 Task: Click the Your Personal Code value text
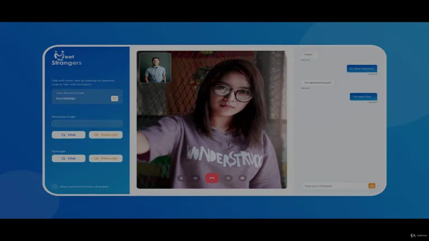[x=66, y=98]
